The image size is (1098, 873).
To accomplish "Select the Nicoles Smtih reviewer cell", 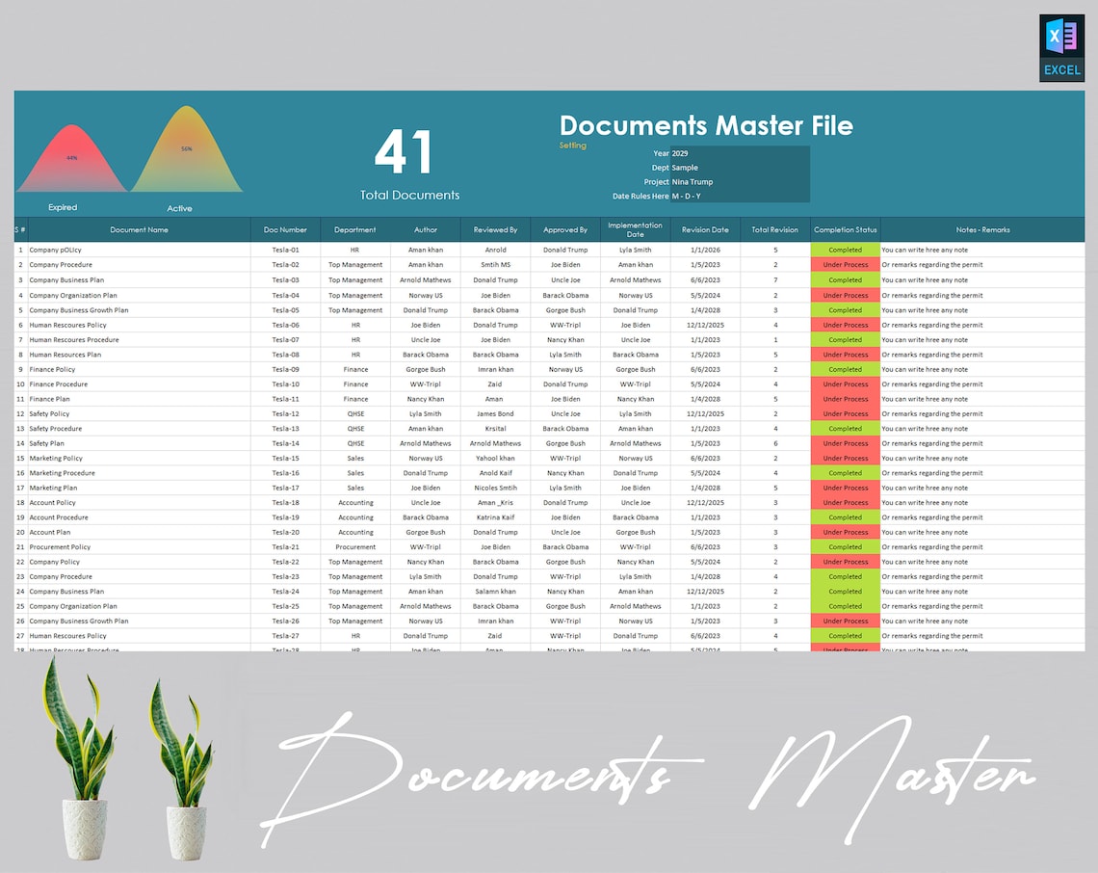I will pyautogui.click(x=495, y=489).
